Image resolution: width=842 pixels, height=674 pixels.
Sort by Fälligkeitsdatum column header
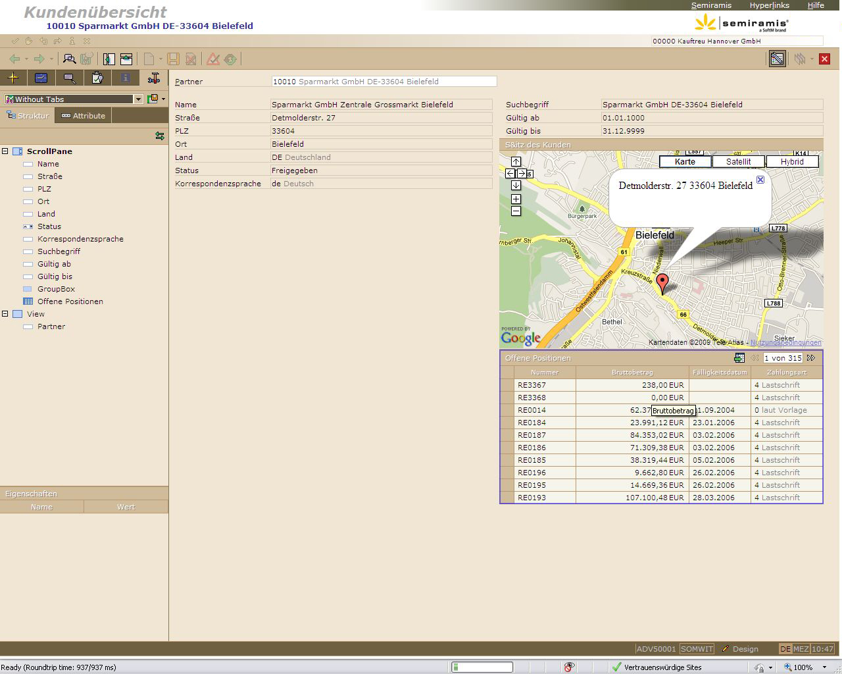pyautogui.click(x=720, y=373)
